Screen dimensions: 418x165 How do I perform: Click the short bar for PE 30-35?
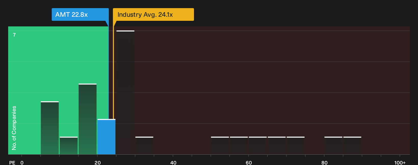click(x=144, y=146)
